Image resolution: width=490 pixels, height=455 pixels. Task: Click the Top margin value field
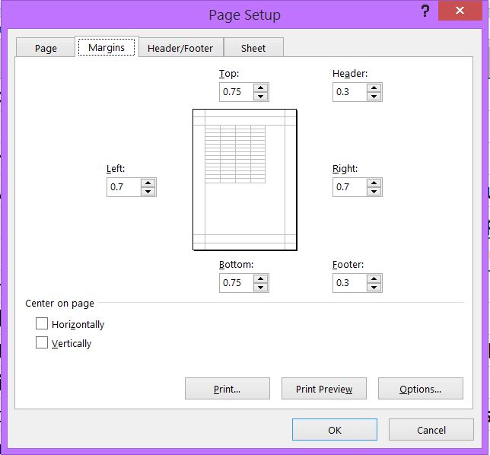237,92
